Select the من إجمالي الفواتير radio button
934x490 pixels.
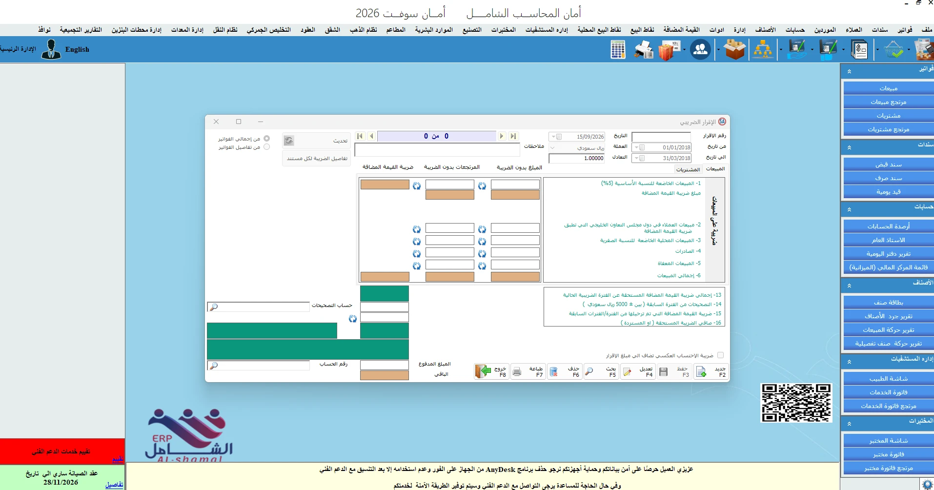click(266, 139)
